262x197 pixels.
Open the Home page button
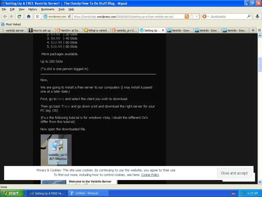29,16
